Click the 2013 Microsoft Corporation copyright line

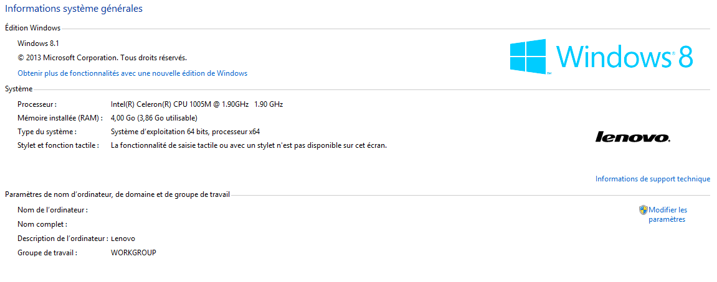click(102, 58)
